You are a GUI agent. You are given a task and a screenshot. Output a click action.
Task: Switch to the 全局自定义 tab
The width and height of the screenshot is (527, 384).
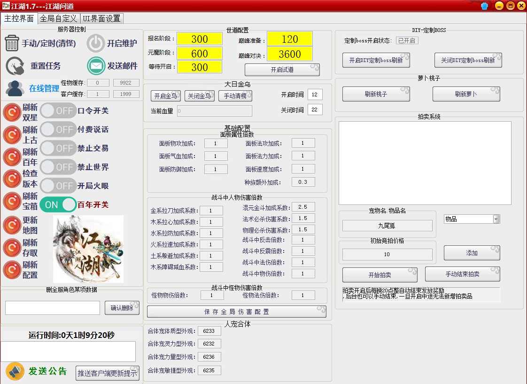click(x=58, y=19)
